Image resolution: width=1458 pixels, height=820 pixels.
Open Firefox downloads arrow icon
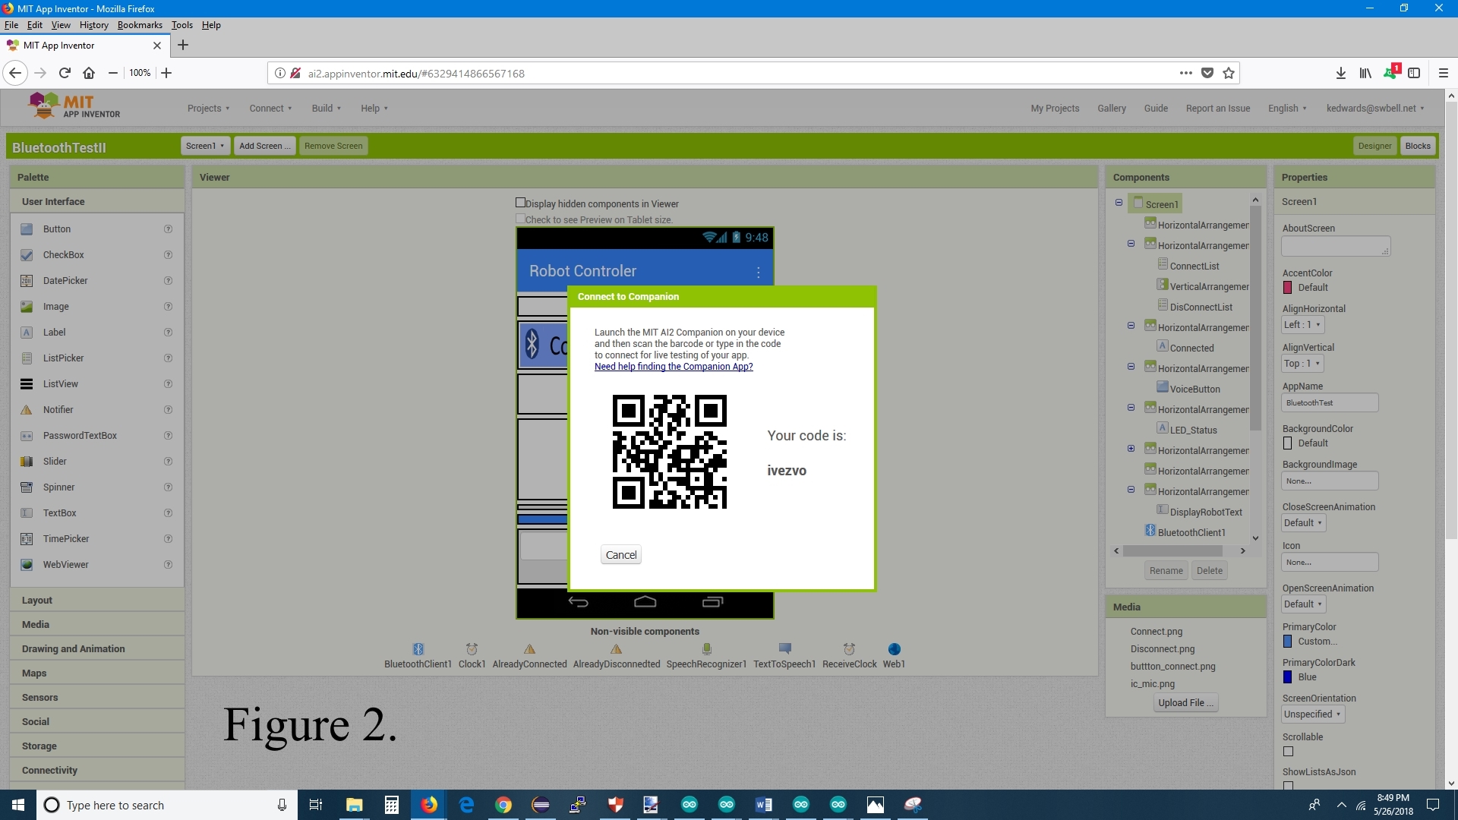1341,74
